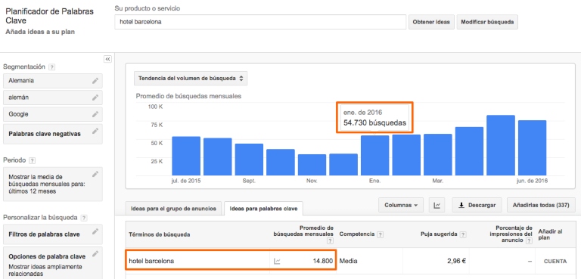The height and width of the screenshot is (279, 581).
Task: Click the jul. de 2015 chart bar
Action: pyautogui.click(x=186, y=156)
